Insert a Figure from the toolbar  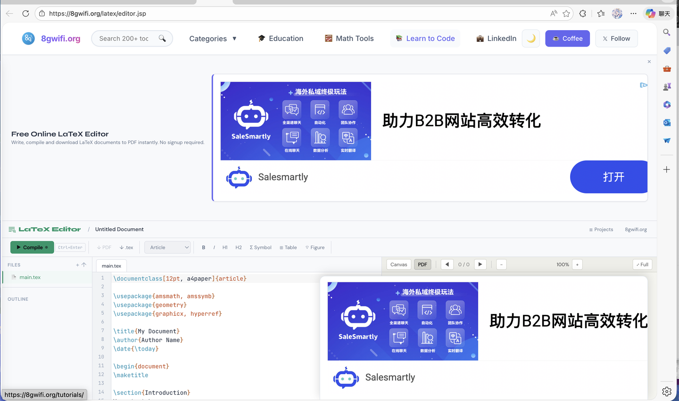click(x=315, y=248)
